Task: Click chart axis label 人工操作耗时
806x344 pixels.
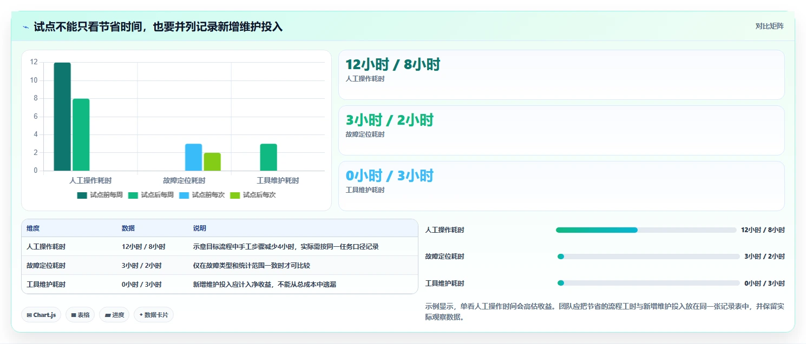Action: [90, 180]
